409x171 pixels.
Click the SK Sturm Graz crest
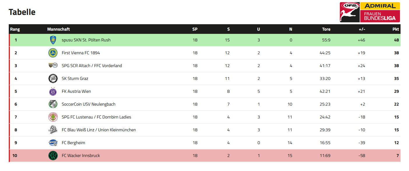(x=53, y=78)
